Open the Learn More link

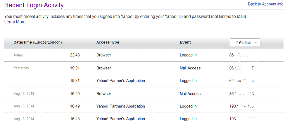15,22
